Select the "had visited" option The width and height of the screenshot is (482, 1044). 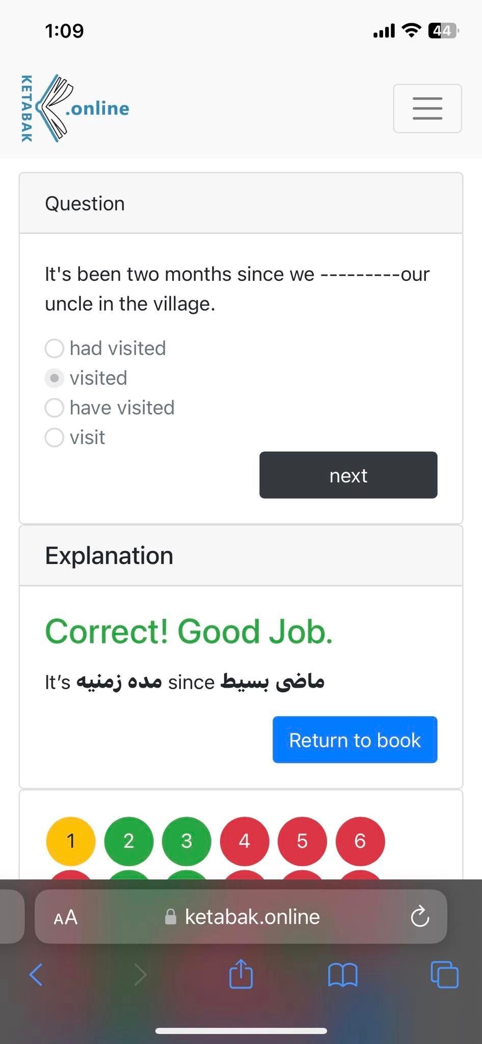pos(55,349)
